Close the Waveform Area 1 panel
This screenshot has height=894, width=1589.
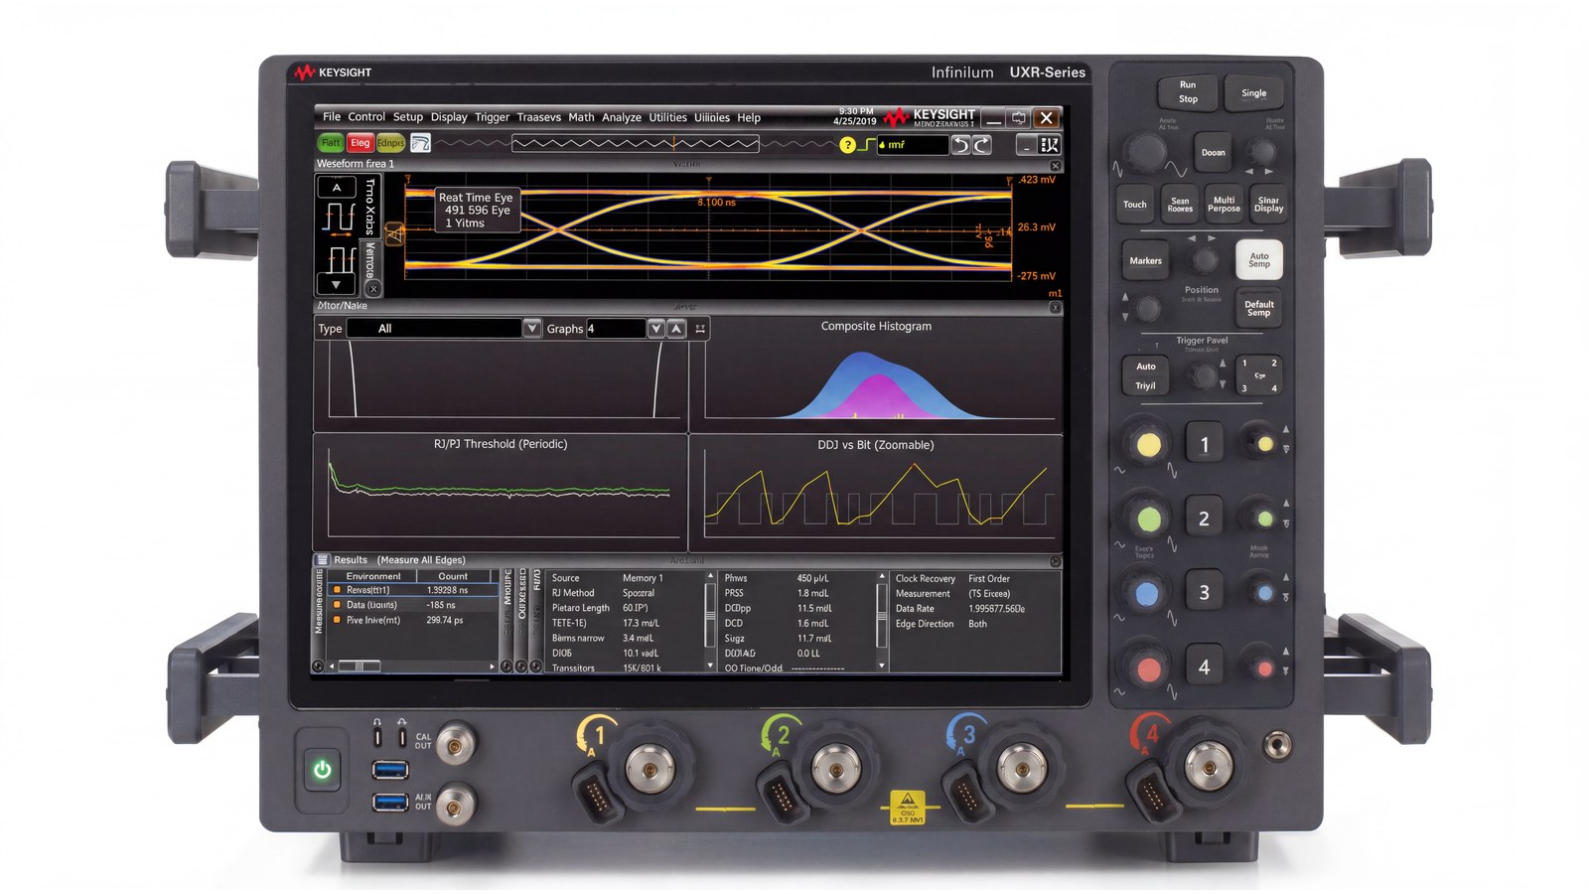pos(1055,166)
